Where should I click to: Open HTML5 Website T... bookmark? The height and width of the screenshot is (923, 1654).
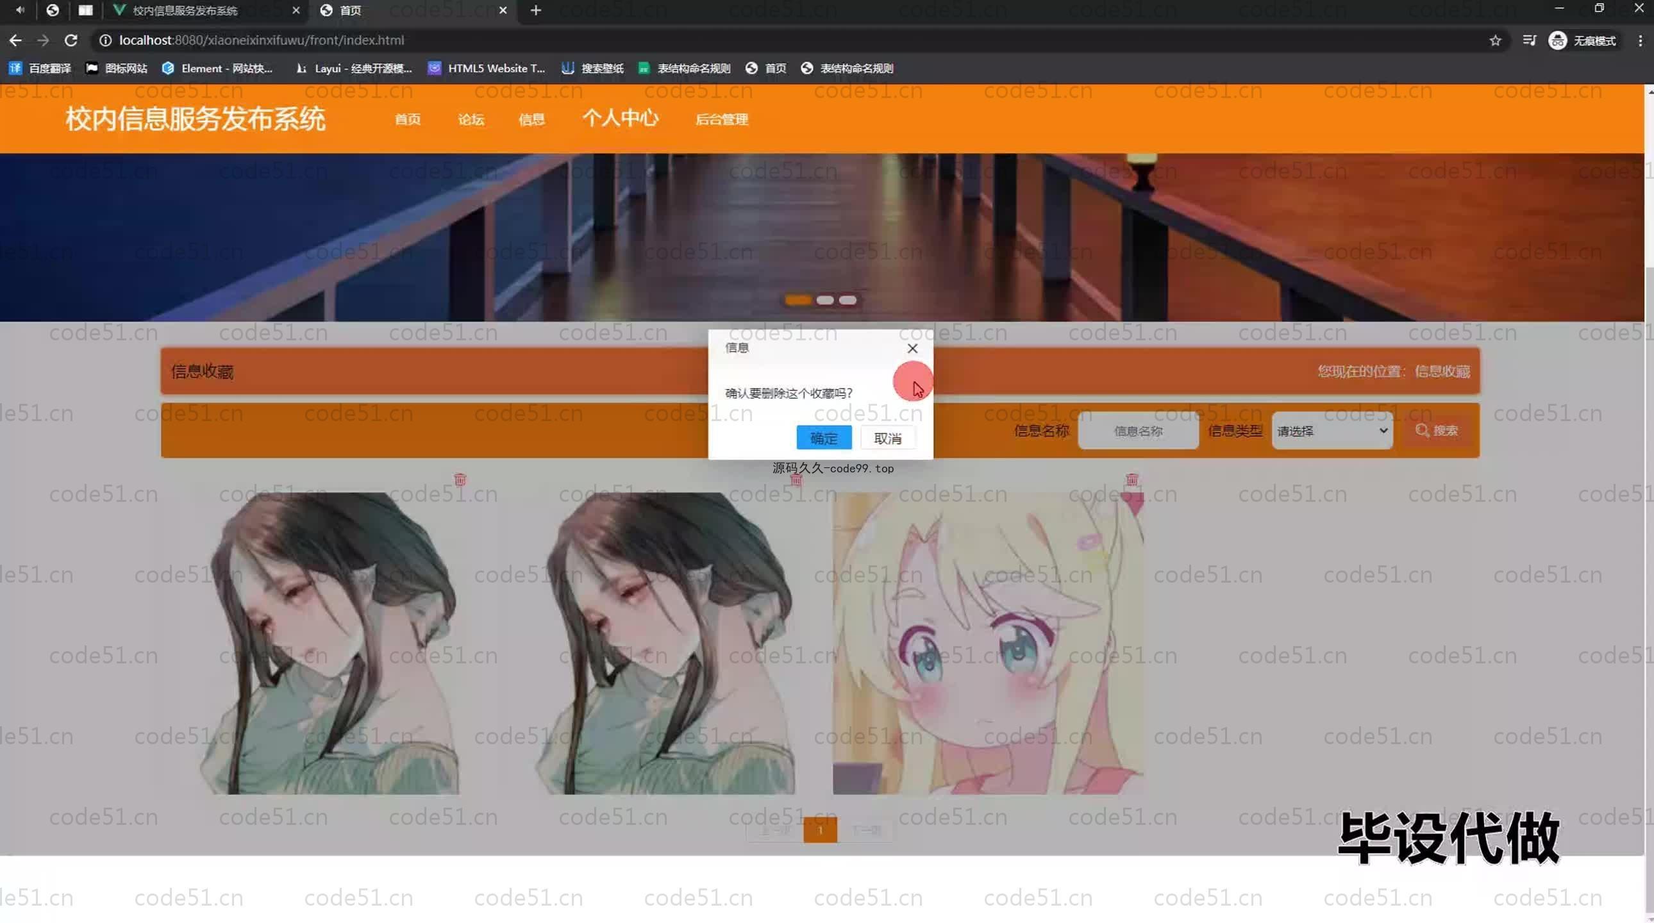pos(487,68)
